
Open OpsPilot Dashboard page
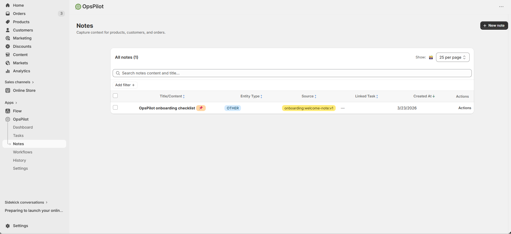[x=23, y=128]
